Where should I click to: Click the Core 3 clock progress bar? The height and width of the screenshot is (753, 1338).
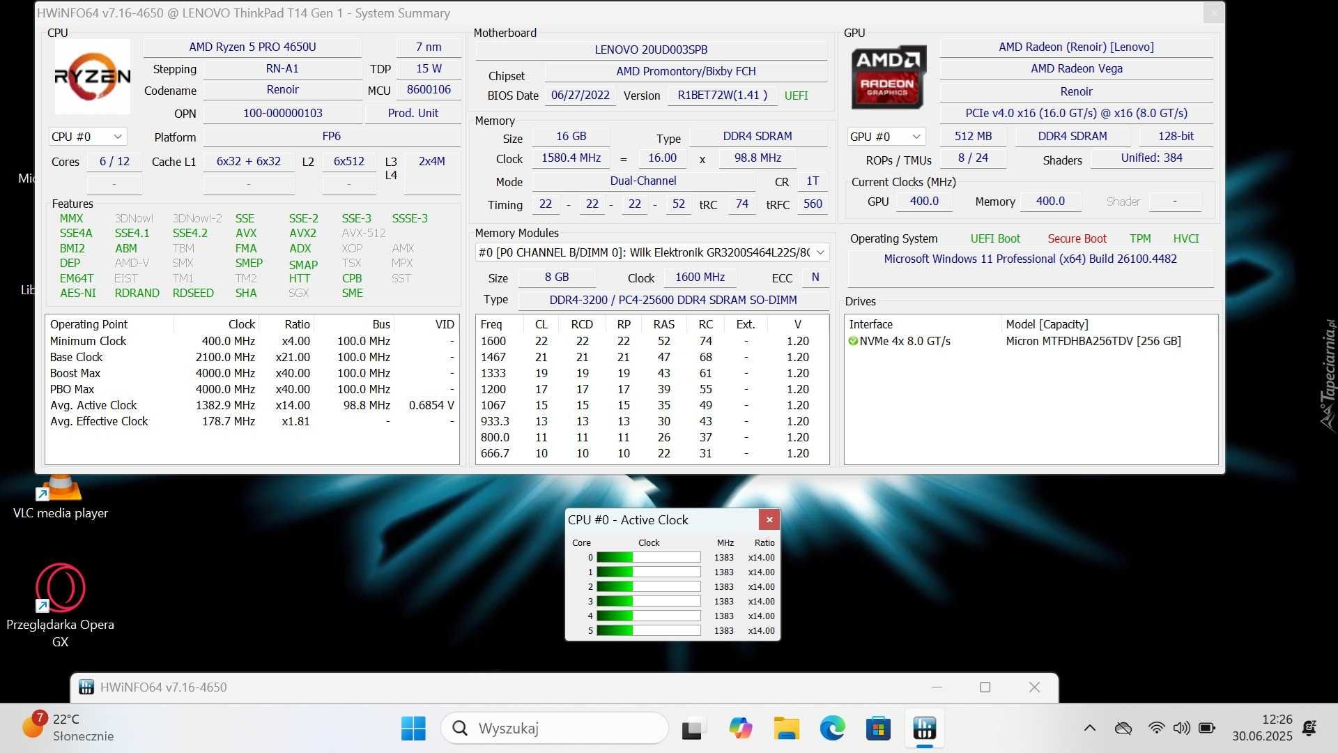pyautogui.click(x=648, y=601)
